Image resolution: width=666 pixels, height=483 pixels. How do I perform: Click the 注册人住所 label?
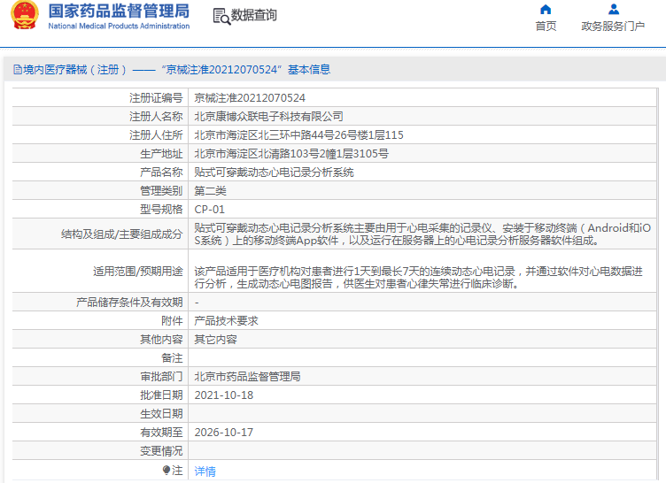156,135
